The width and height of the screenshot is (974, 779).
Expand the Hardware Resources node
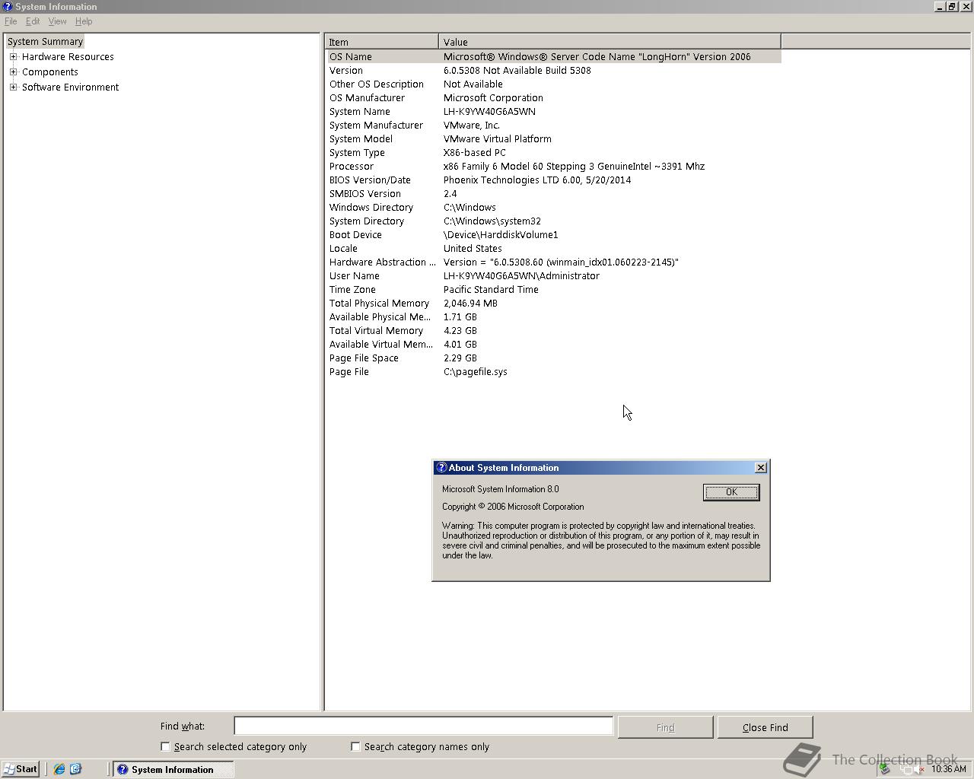[13, 56]
